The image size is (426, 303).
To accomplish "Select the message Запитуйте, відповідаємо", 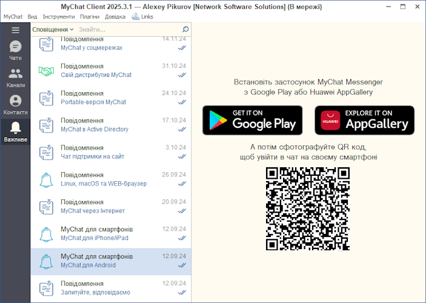I will click(x=111, y=288).
